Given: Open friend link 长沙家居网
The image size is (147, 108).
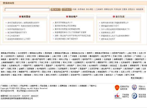Looking at the screenshot, I should [22, 53].
